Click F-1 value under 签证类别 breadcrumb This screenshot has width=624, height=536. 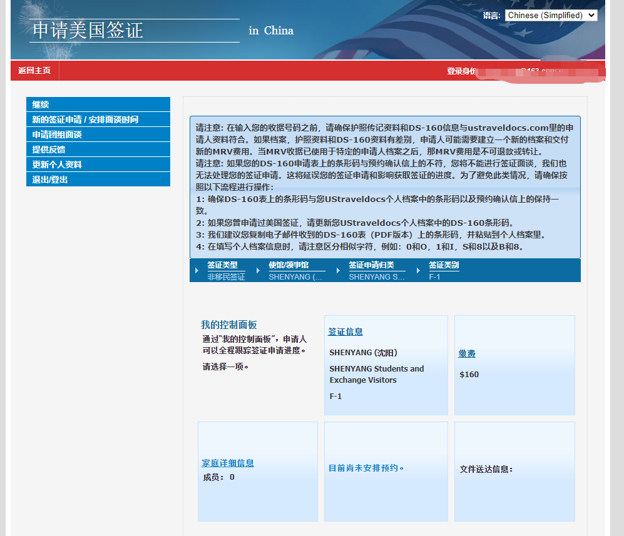pos(434,276)
